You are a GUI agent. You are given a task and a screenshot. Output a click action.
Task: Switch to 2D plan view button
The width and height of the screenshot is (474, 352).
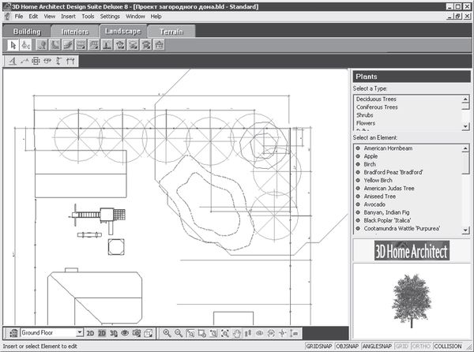tap(91, 333)
